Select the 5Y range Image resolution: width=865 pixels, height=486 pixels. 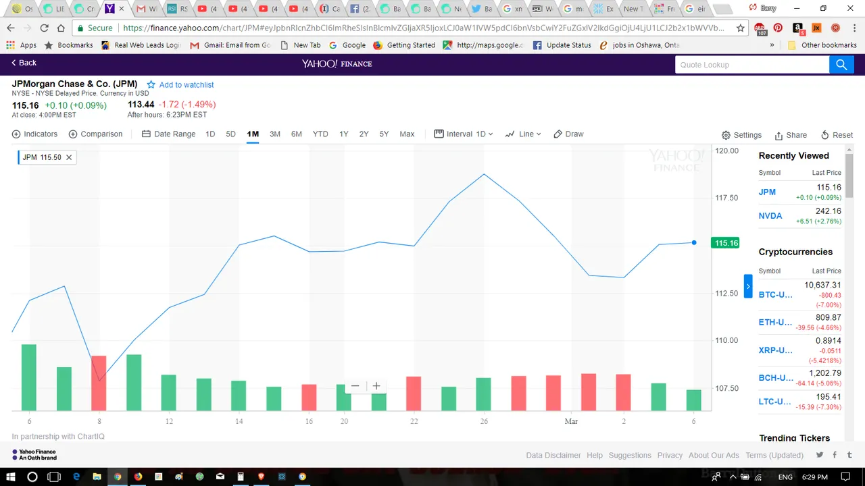click(x=384, y=134)
